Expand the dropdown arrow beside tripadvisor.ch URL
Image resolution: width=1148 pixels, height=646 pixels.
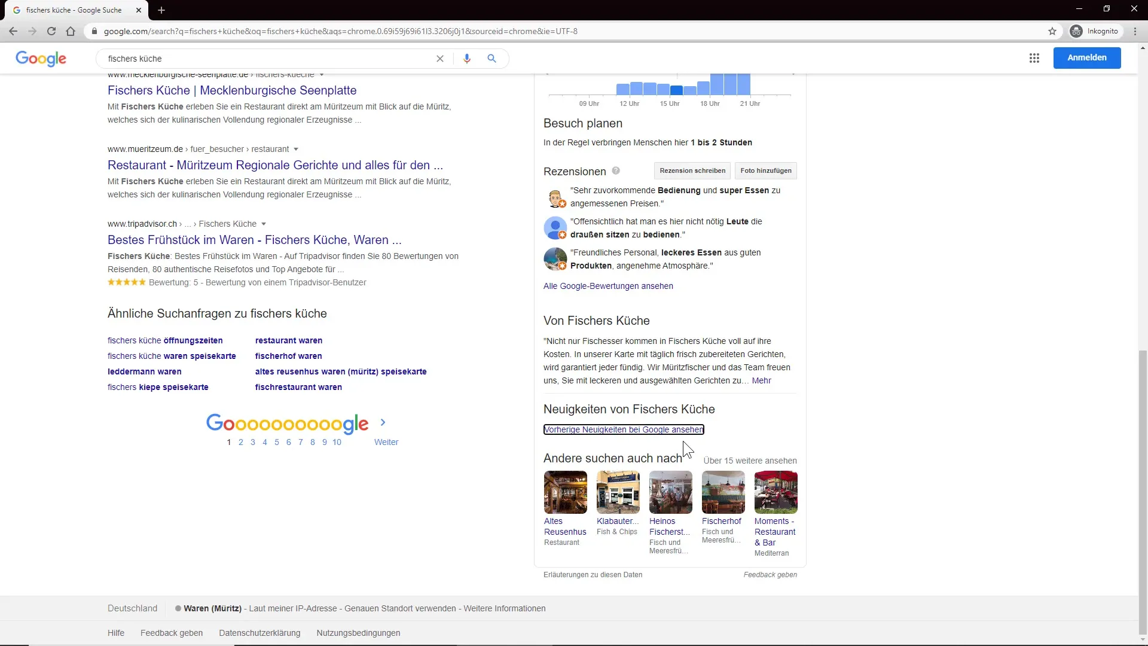[x=264, y=224]
